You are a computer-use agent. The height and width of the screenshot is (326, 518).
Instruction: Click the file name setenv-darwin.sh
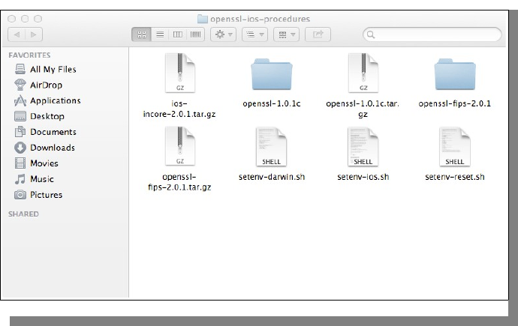pos(272,177)
